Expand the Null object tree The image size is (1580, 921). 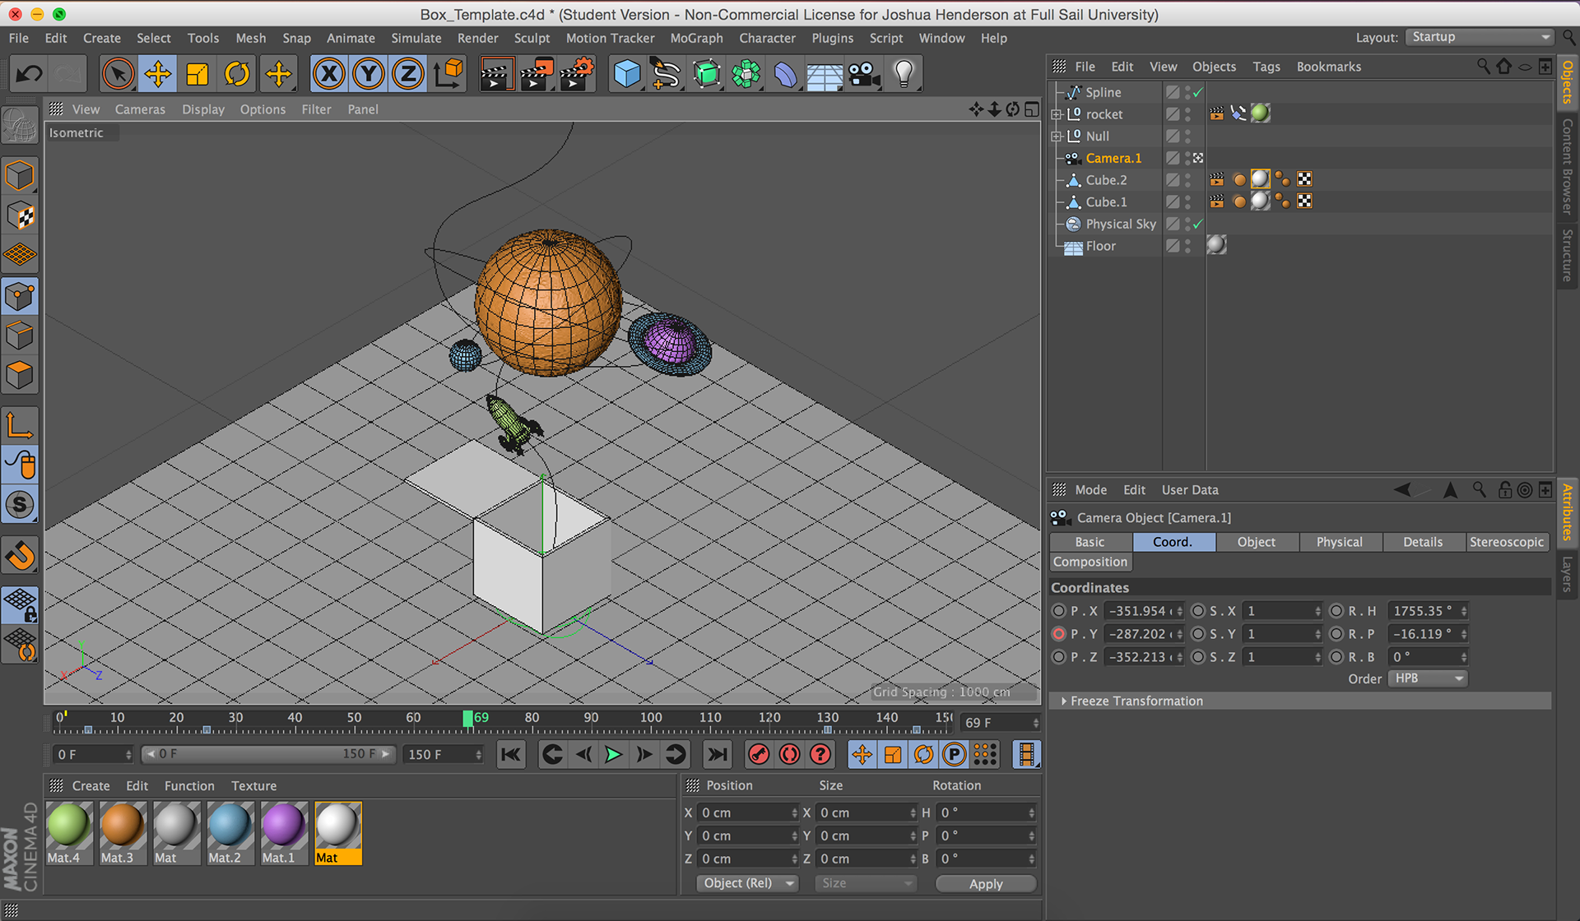(1056, 137)
